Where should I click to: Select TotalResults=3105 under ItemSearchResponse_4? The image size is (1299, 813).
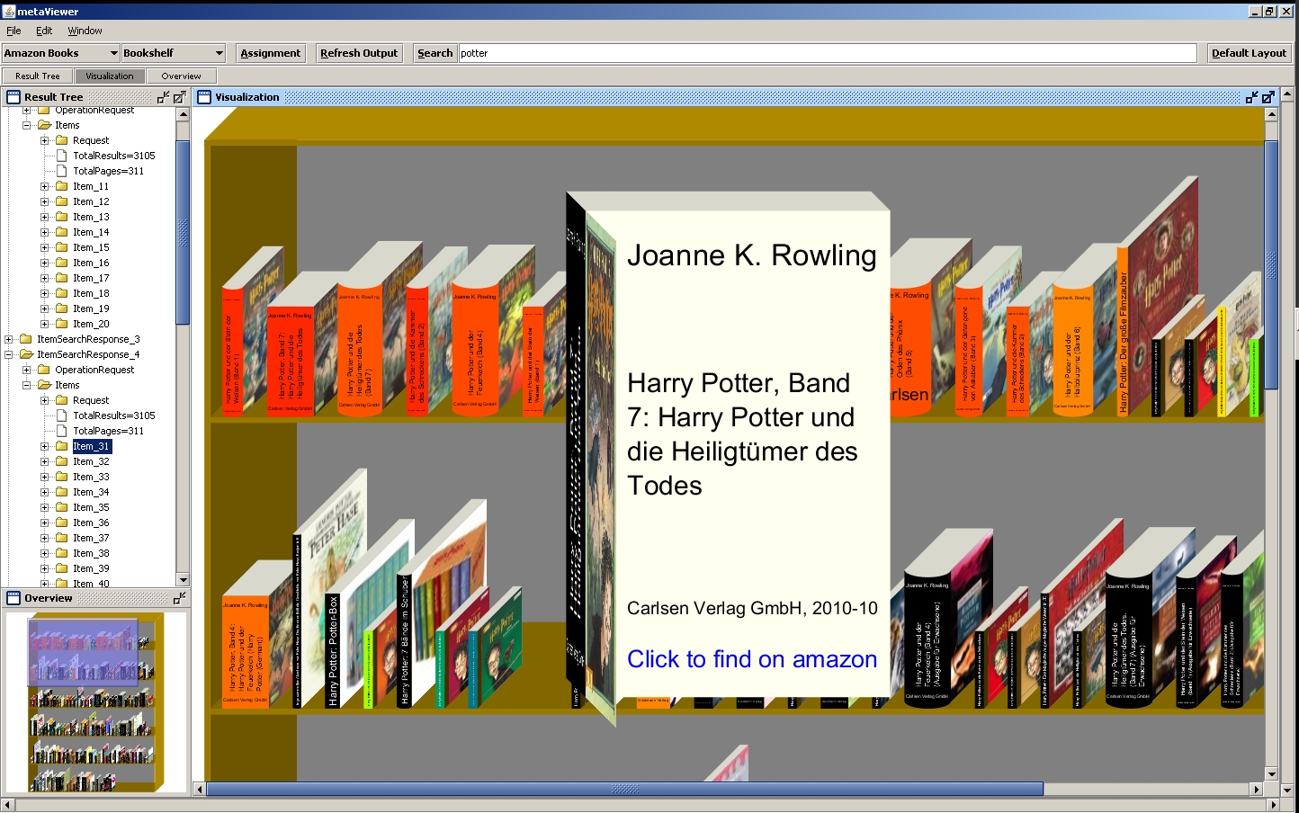pyautogui.click(x=114, y=415)
